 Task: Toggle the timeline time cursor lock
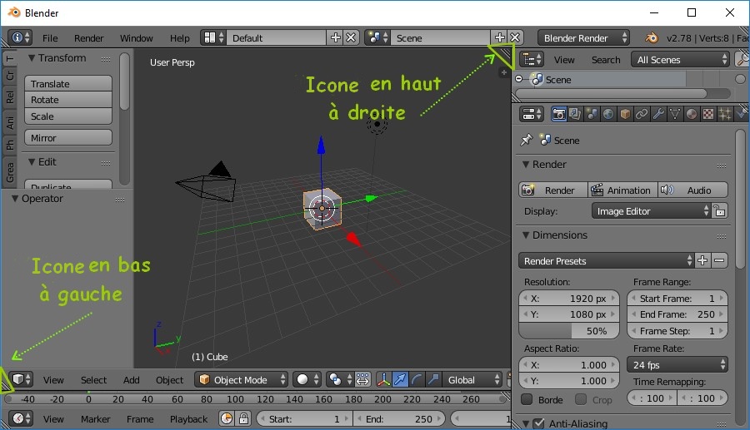pyautogui.click(x=243, y=418)
